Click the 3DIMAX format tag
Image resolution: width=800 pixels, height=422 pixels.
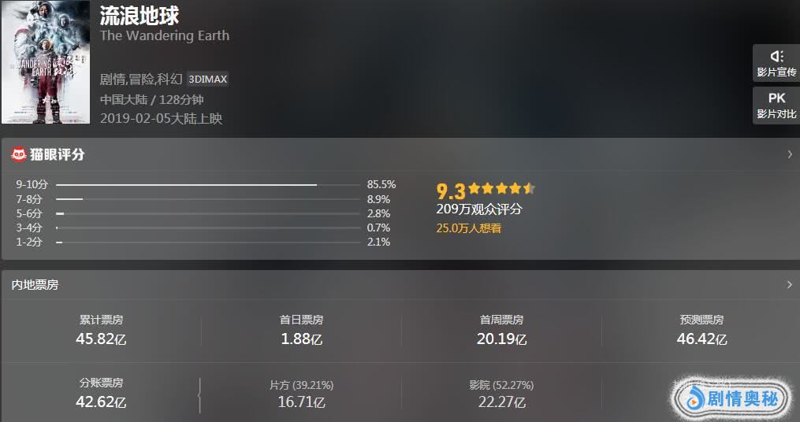207,80
